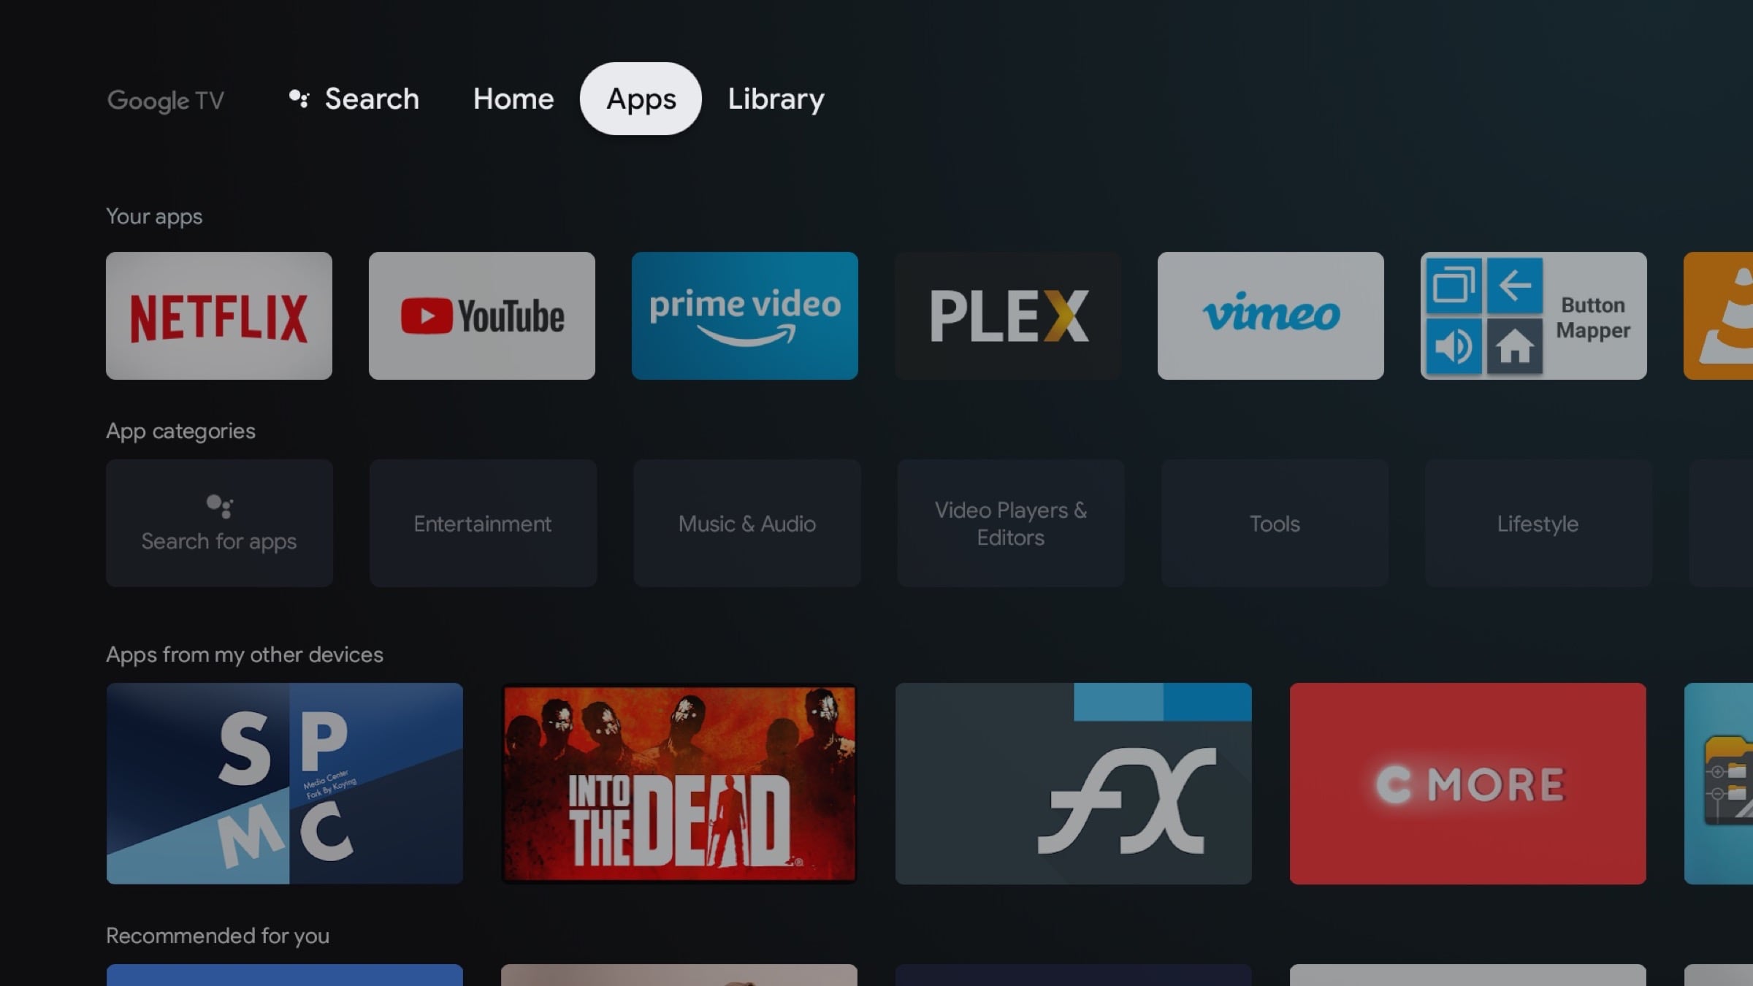The width and height of the screenshot is (1753, 986).
Task: Open the Plex app
Action: tap(1008, 316)
